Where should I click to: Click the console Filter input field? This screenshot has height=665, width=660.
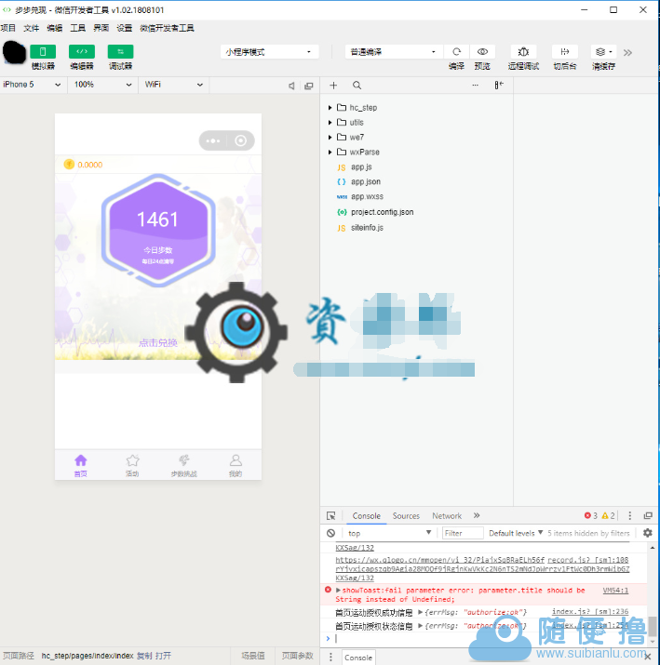click(463, 533)
